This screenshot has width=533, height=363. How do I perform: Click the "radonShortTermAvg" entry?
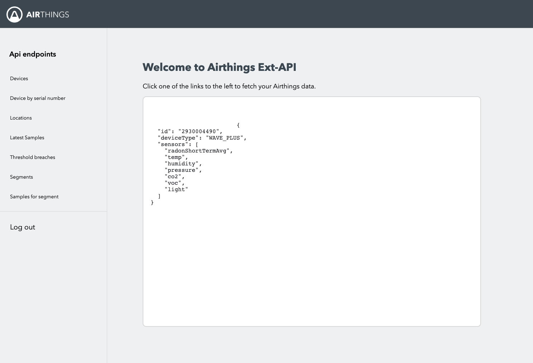199,151
